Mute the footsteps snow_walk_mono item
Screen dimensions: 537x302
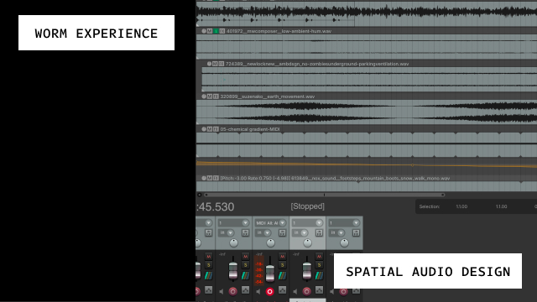coord(210,179)
